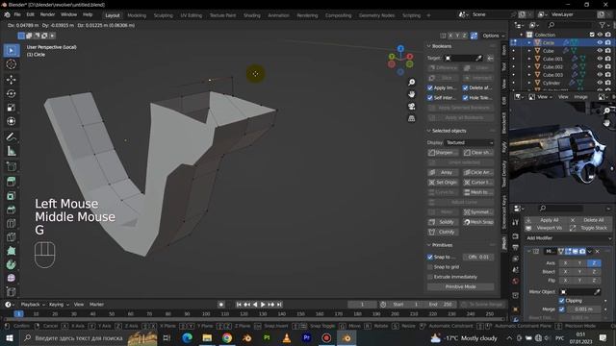
Task: Click the viewport pan hand icon
Action: click(411, 94)
